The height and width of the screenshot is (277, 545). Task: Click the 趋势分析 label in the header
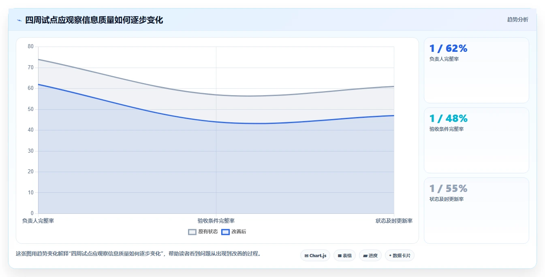(517, 19)
